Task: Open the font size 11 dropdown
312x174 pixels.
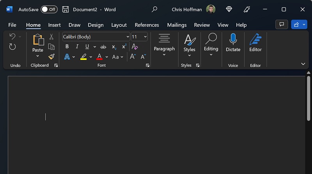Action: click(x=139, y=37)
